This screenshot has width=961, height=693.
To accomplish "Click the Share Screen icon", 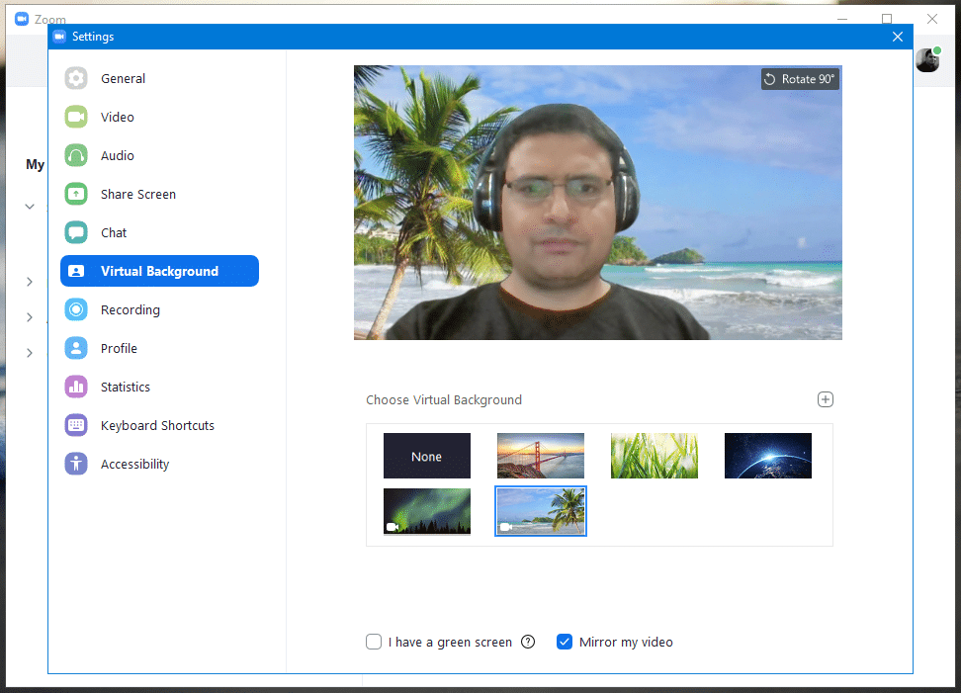I will 76,195.
